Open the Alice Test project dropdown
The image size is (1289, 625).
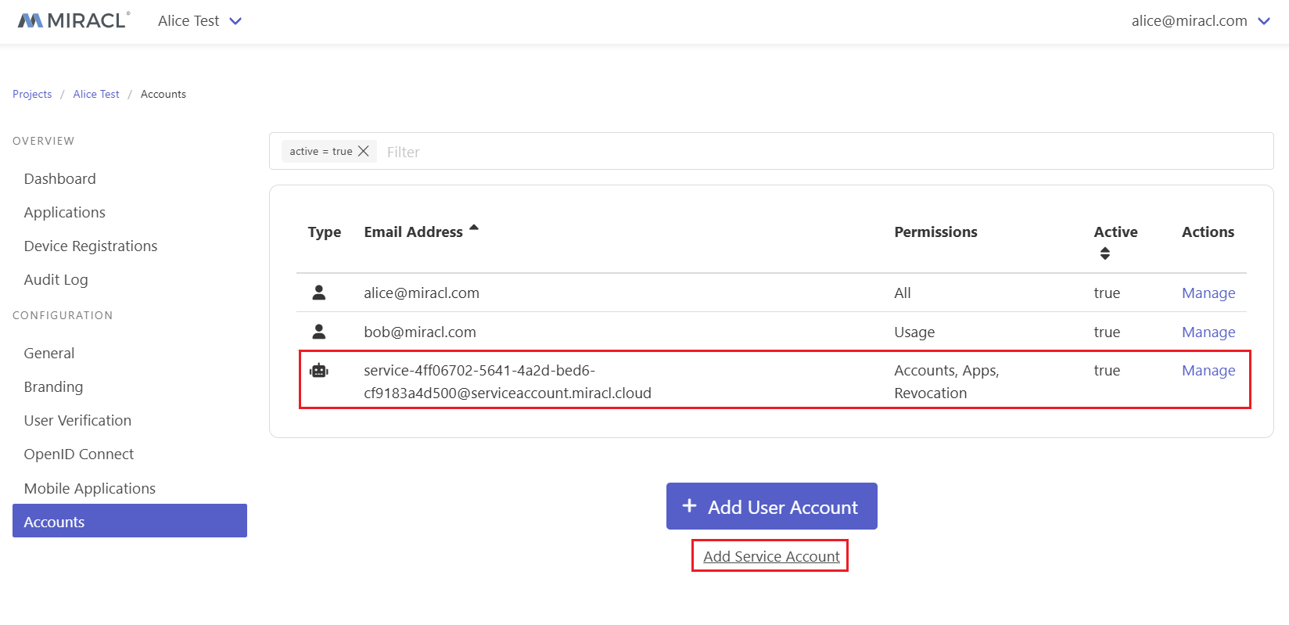(x=199, y=21)
